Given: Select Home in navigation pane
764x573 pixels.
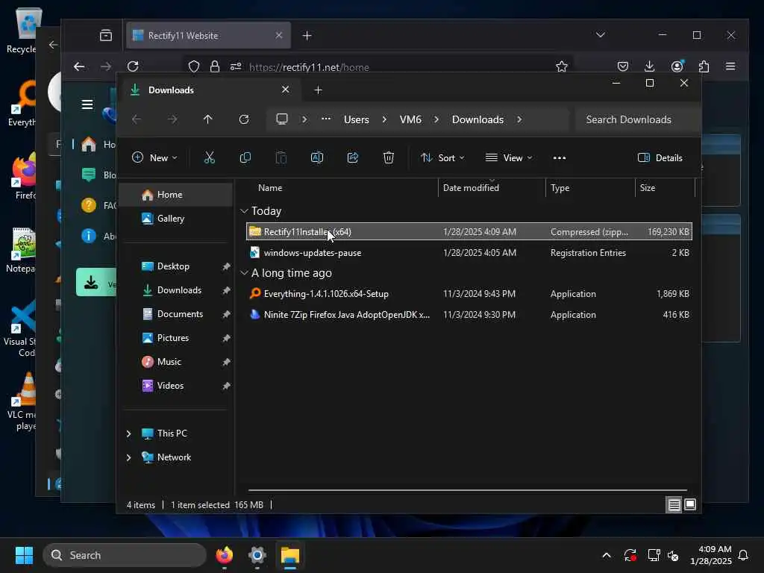Looking at the screenshot, I should coord(176,195).
